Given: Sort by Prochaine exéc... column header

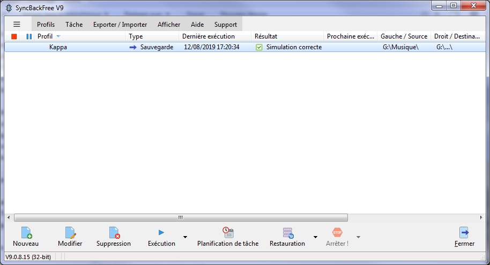Looking at the screenshot, I should [x=351, y=36].
